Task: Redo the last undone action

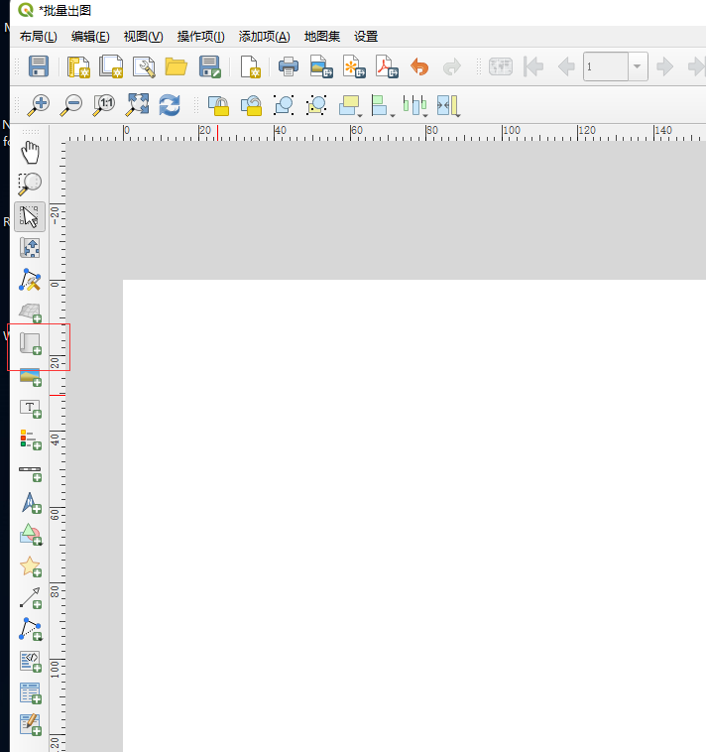Action: (452, 66)
